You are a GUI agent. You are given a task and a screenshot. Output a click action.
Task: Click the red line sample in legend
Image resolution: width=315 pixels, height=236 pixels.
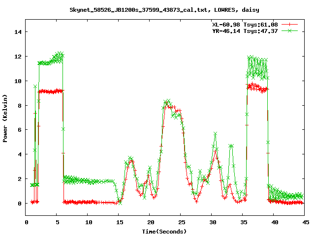click(x=289, y=25)
